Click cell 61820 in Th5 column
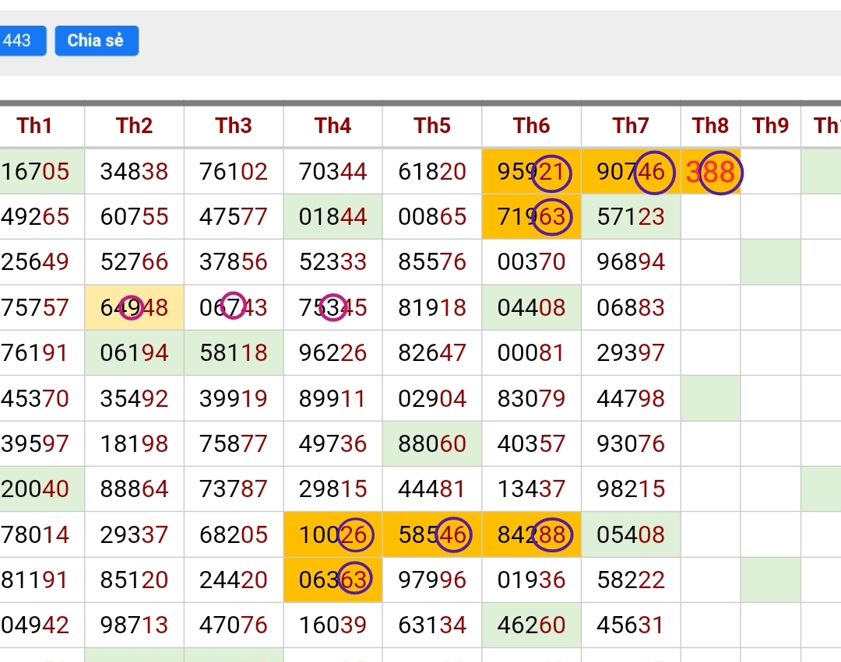 (x=431, y=172)
